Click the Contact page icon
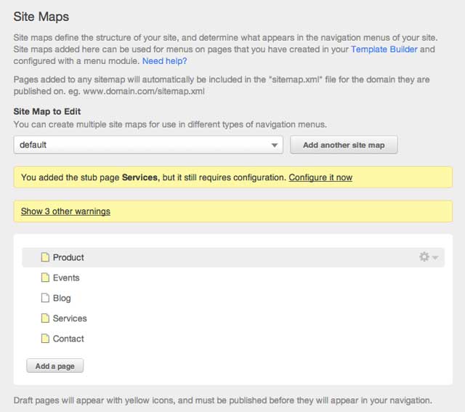 [45, 339]
